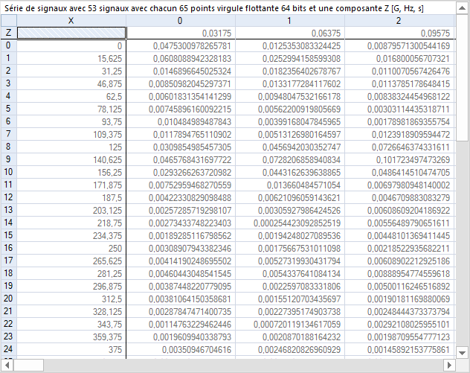Select X cell with value 187,5
The width and height of the screenshot is (470, 373).
coord(71,198)
